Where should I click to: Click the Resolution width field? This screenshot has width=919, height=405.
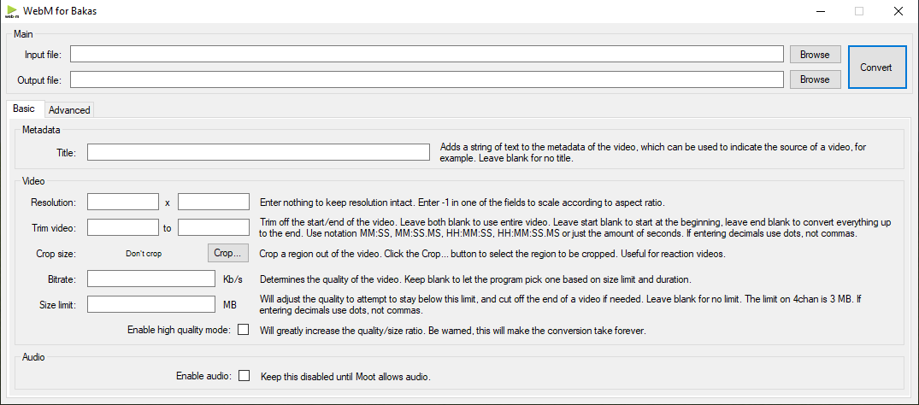pyautogui.click(x=123, y=202)
